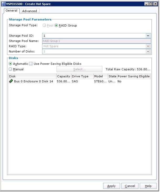Click the Cancel button
This screenshot has width=162, height=192.
click(130, 186)
